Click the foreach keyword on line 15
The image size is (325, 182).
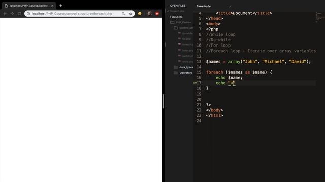tap(214, 72)
